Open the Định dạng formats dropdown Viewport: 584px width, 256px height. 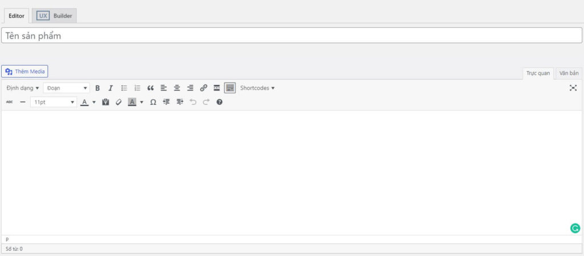pyautogui.click(x=23, y=88)
